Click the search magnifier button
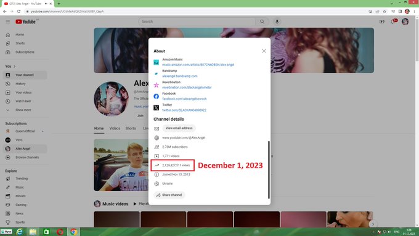This screenshot has width=419, height=236. click(x=262, y=22)
